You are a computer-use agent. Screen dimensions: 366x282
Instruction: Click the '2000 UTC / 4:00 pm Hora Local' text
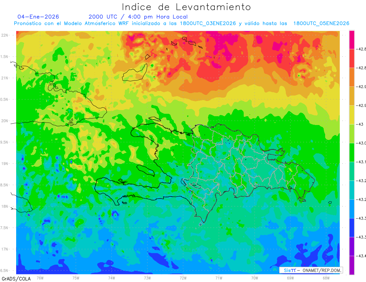coord(138,17)
